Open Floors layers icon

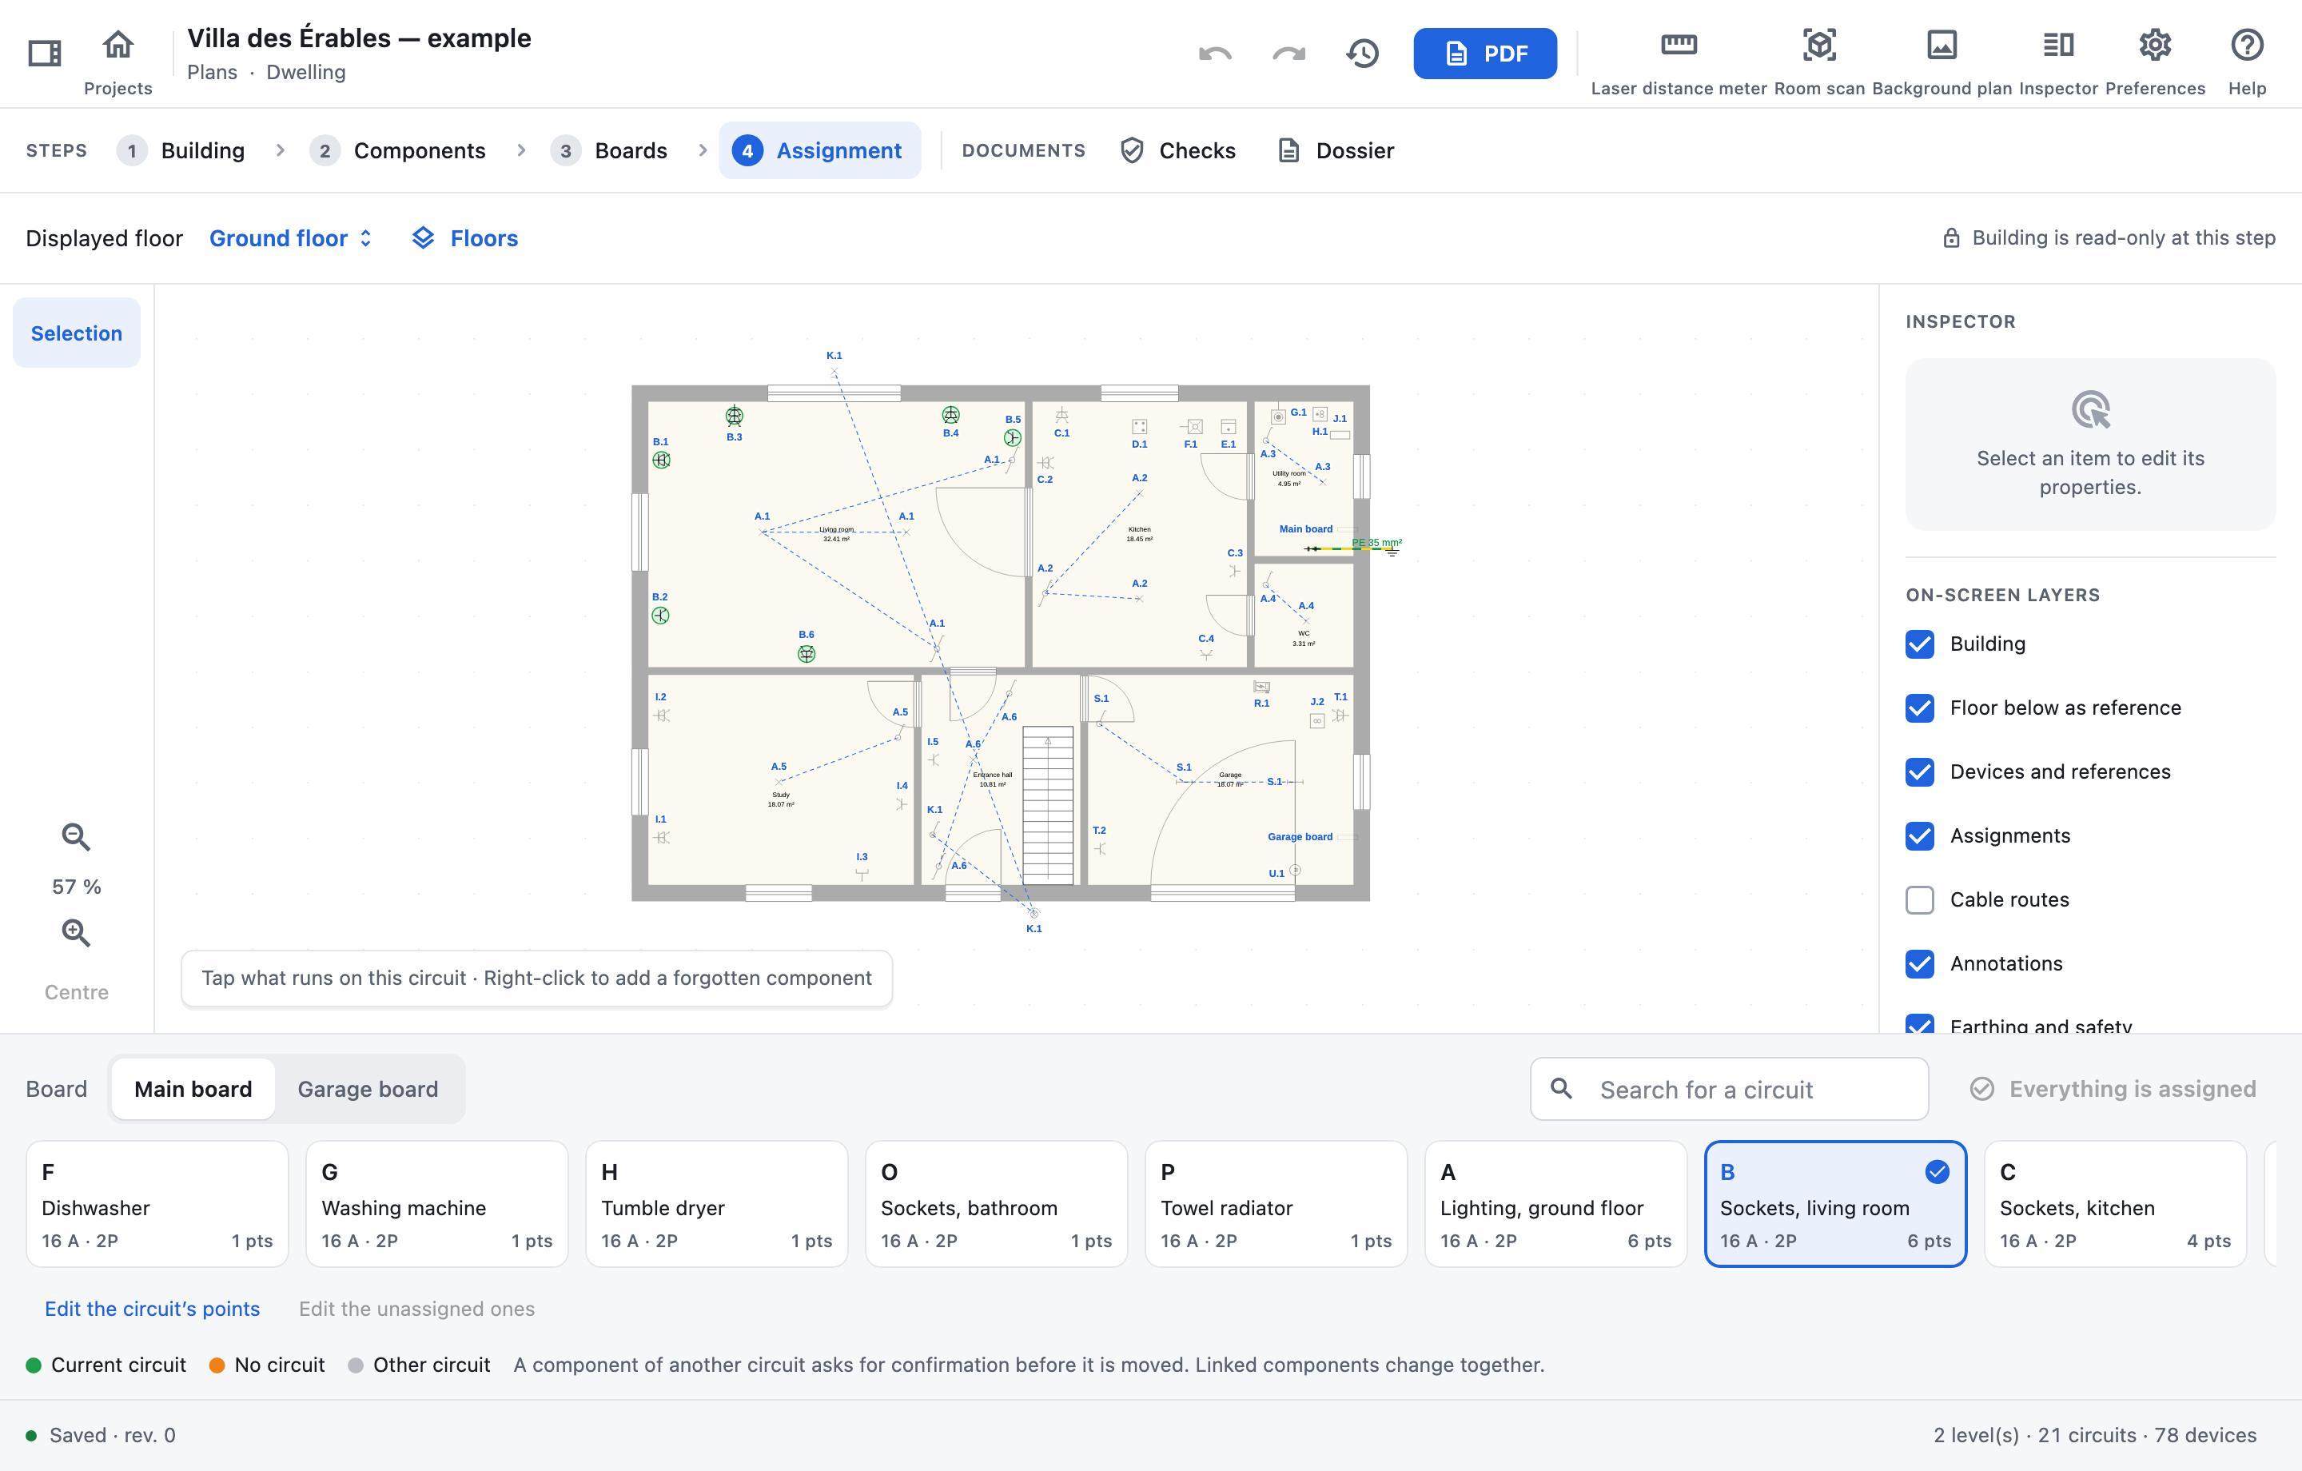point(423,238)
